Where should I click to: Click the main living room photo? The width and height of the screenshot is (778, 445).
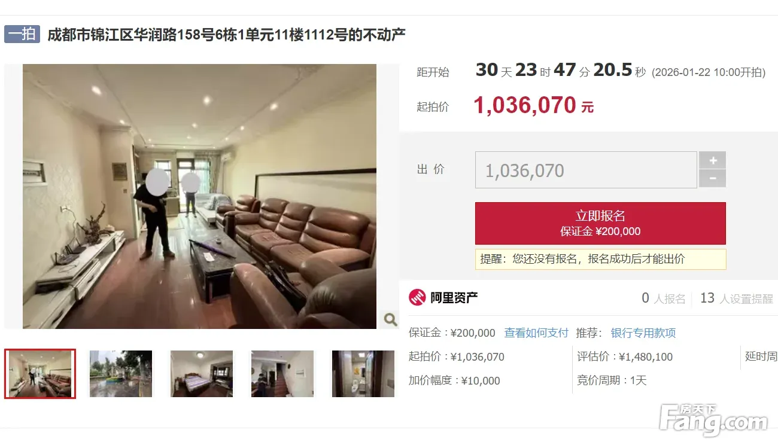(199, 196)
